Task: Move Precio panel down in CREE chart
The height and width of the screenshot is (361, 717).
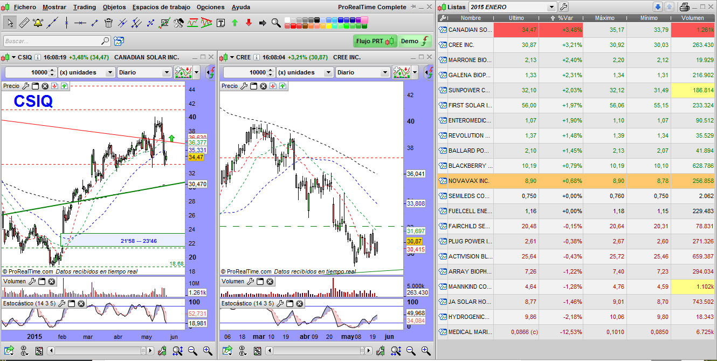Action: click(x=273, y=86)
